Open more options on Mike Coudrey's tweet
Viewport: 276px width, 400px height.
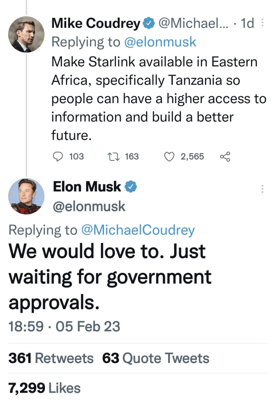262,23
